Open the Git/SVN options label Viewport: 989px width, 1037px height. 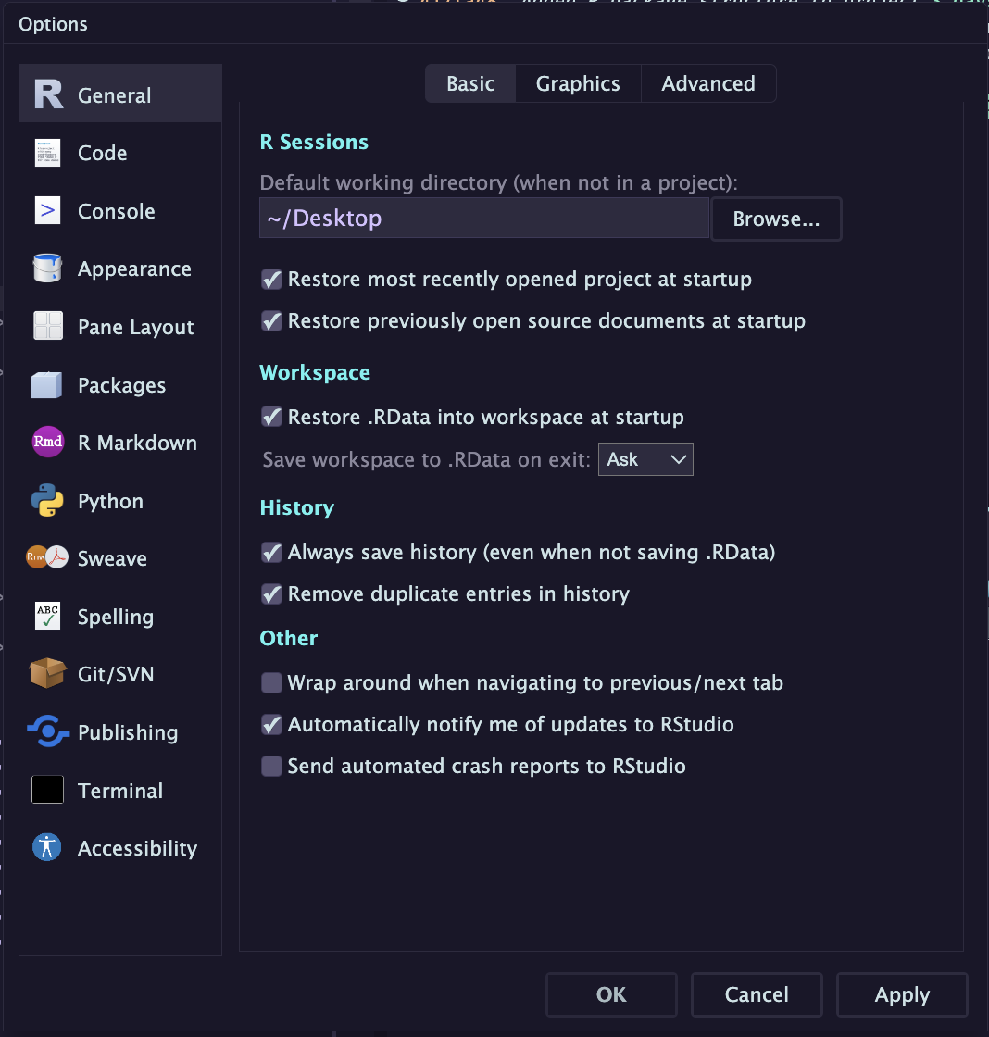[x=116, y=674]
